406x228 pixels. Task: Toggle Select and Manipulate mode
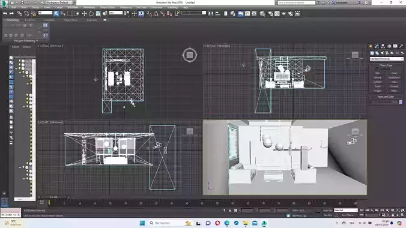[134, 13]
